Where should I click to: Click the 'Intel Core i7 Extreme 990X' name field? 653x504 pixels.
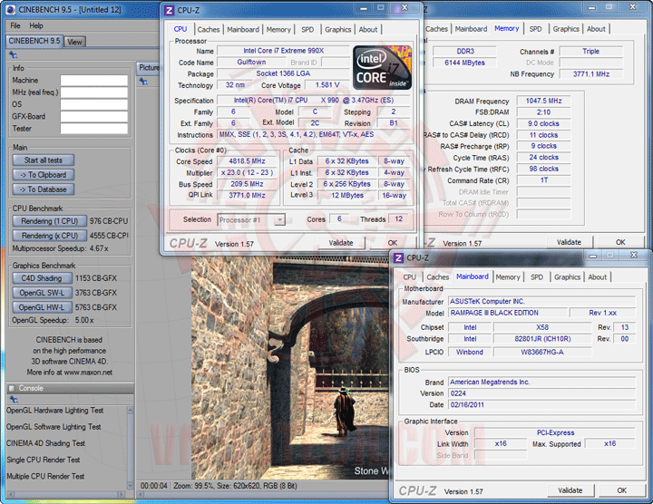[284, 51]
